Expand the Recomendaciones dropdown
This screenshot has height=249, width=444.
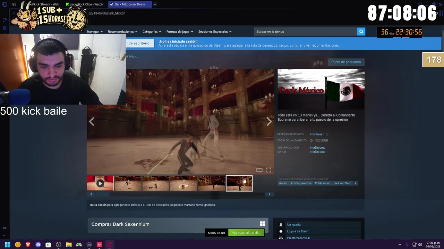pyautogui.click(x=122, y=31)
